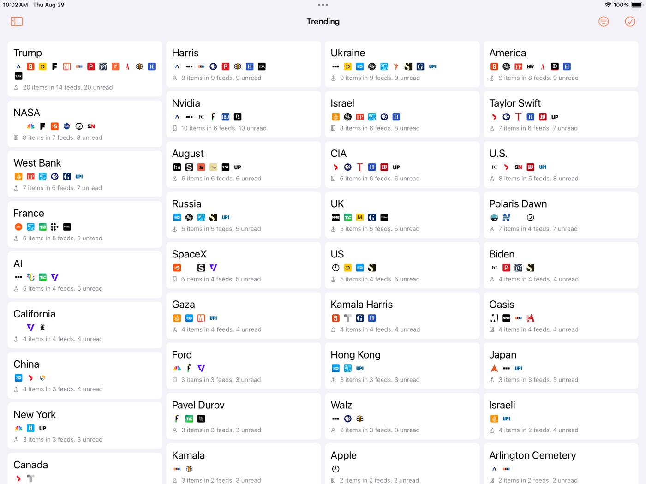Tap the three-dot multitasking control

[x=323, y=5]
